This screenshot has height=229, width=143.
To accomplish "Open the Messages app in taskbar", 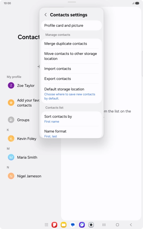I will pos(73,225).
